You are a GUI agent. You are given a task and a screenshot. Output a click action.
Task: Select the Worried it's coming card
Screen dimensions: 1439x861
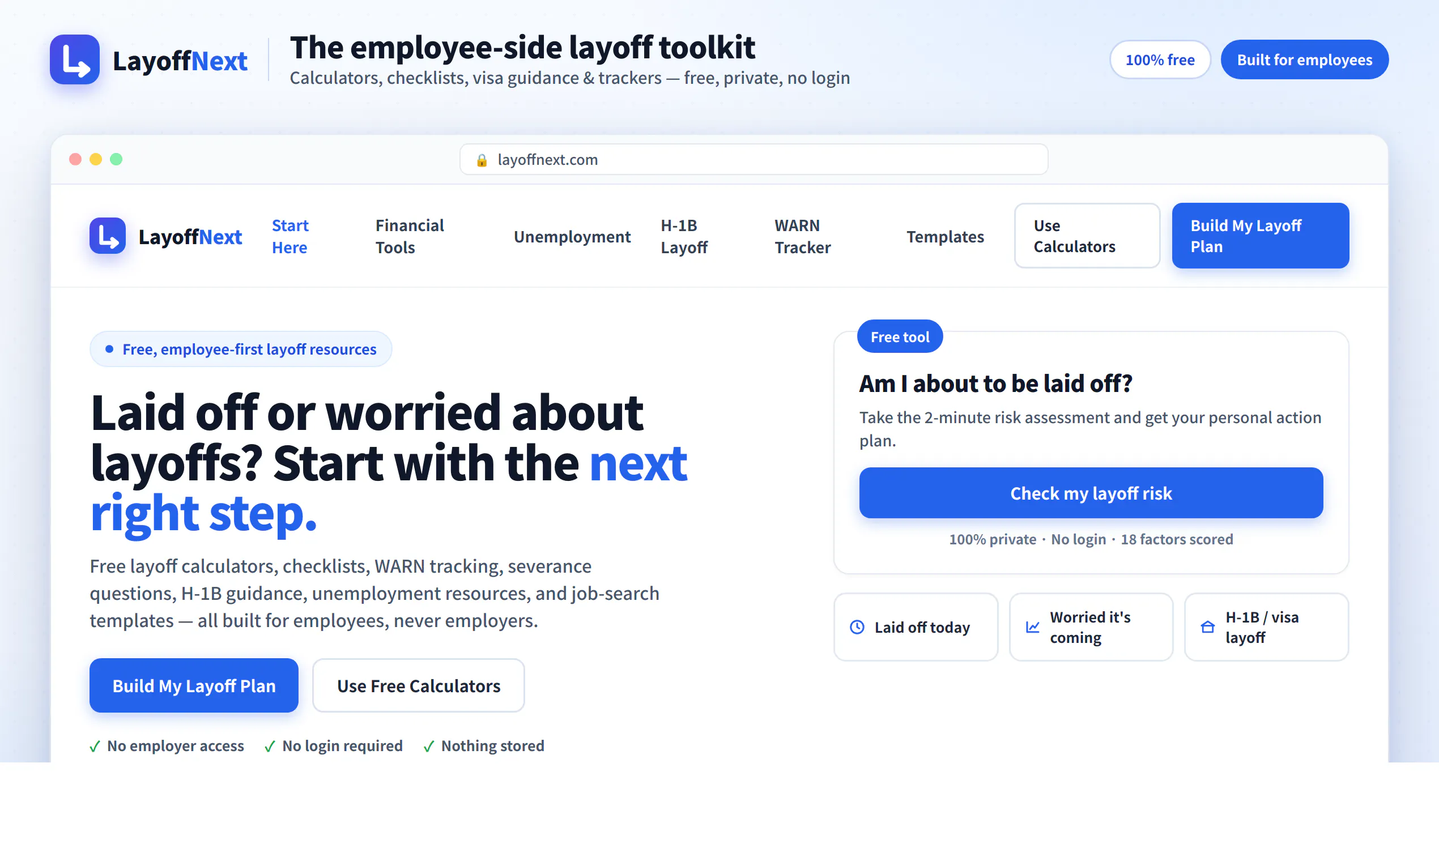coord(1091,627)
